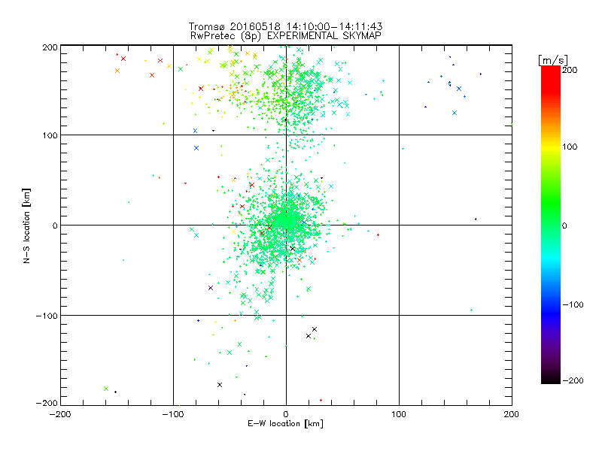Viewport: 602px width, 451px height.
Task: Click the x-axis tick label '200'
Action: pos(512,414)
